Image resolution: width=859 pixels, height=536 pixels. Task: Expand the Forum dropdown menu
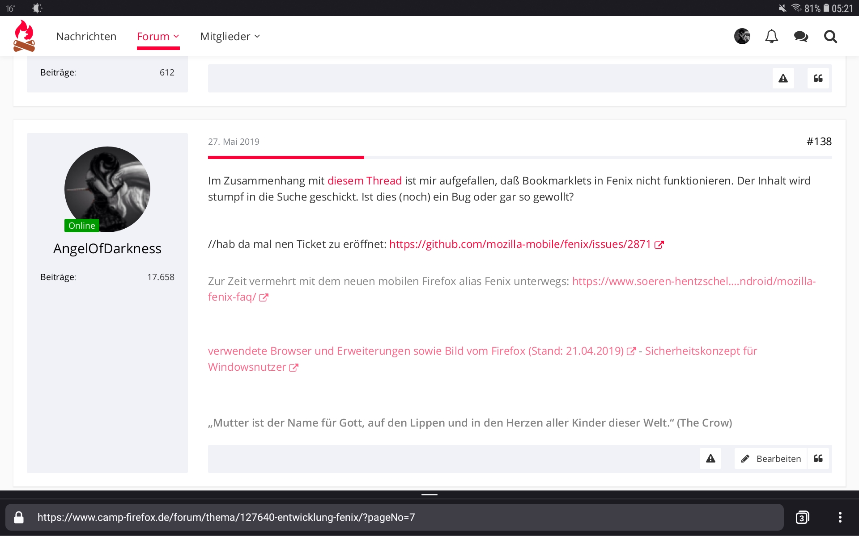tap(158, 36)
